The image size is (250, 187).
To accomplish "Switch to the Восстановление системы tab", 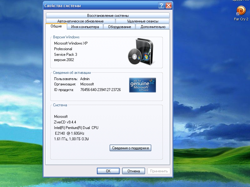I will click(x=108, y=15).
